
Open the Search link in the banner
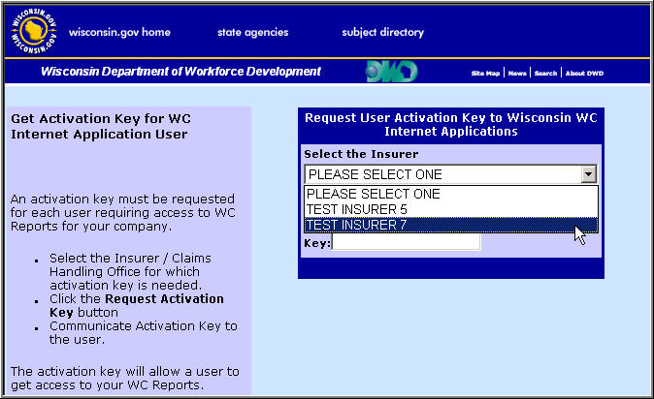545,74
